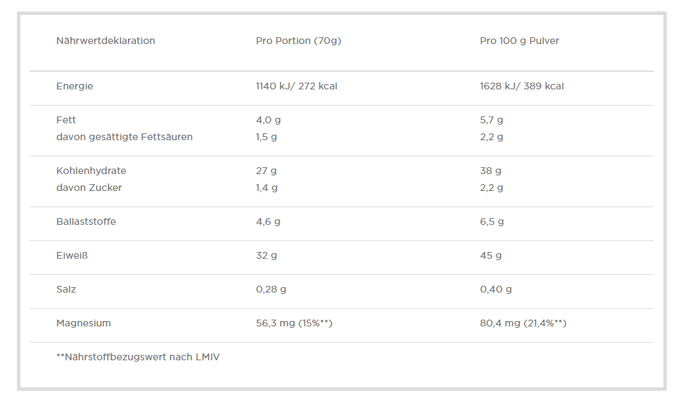Click the Magnesium row label

[83, 323]
